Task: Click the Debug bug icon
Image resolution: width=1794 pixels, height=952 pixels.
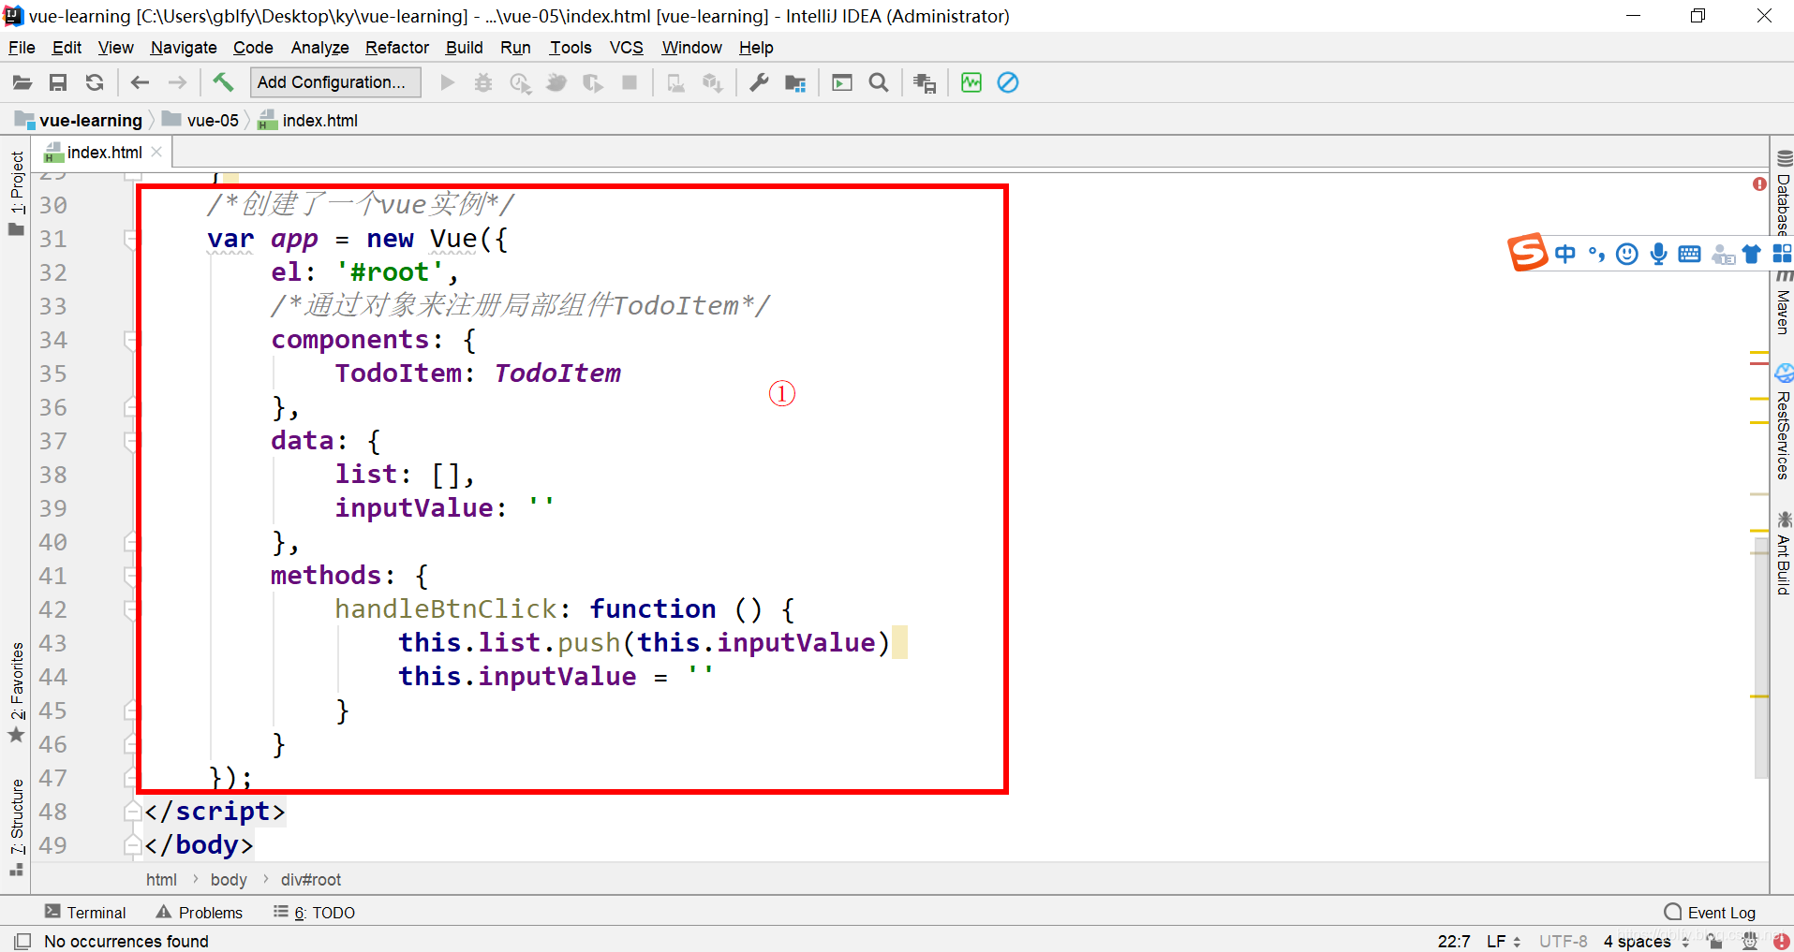Action: [483, 83]
